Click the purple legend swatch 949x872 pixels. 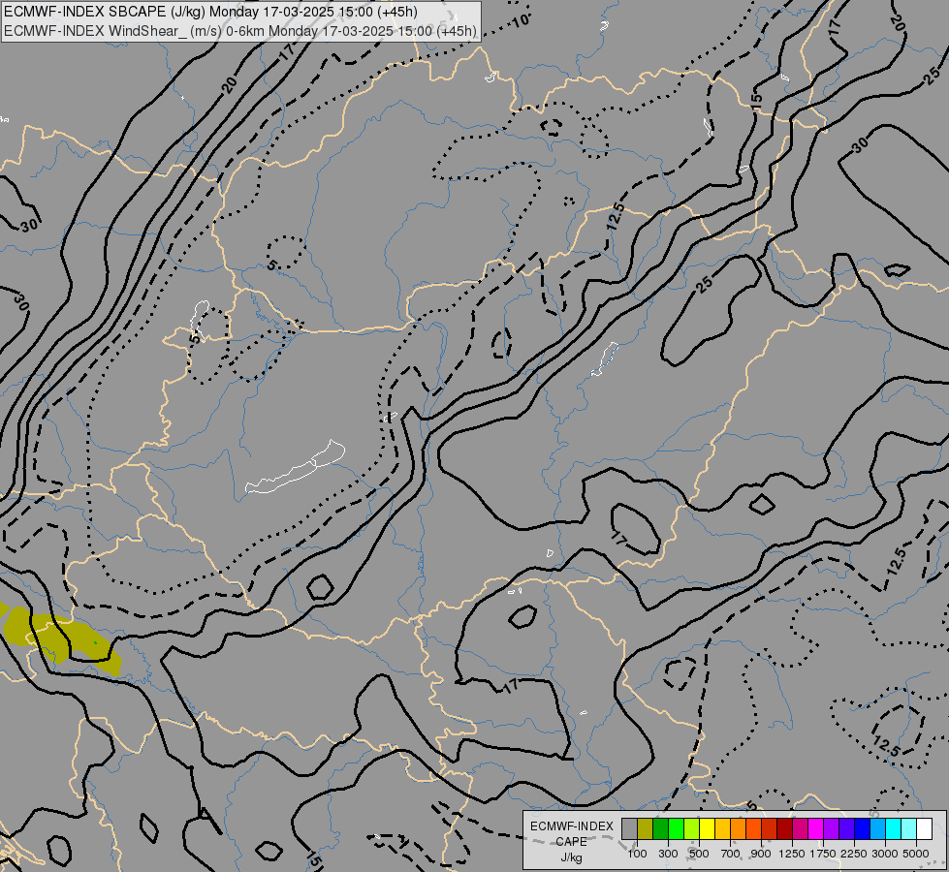pos(831,829)
